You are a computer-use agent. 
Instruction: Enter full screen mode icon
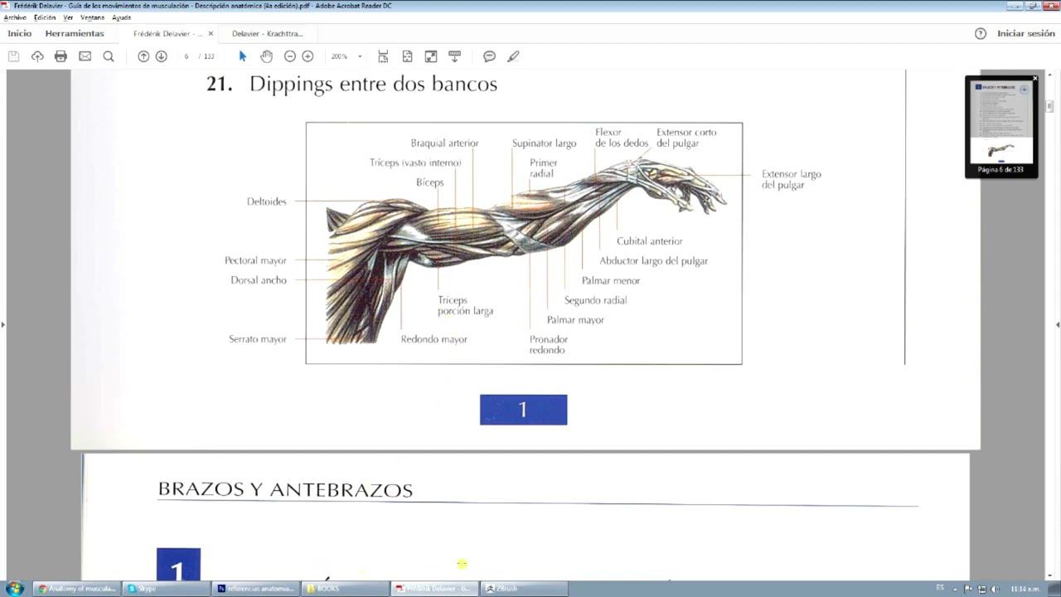[x=431, y=56]
